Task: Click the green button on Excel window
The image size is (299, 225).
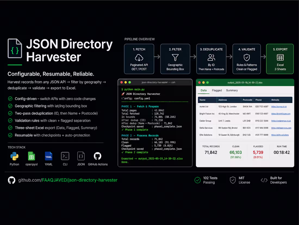Action: 207,83
